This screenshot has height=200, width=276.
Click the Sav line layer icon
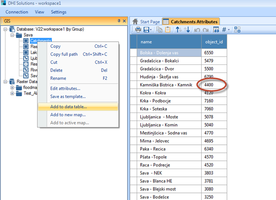(x=26, y=75)
